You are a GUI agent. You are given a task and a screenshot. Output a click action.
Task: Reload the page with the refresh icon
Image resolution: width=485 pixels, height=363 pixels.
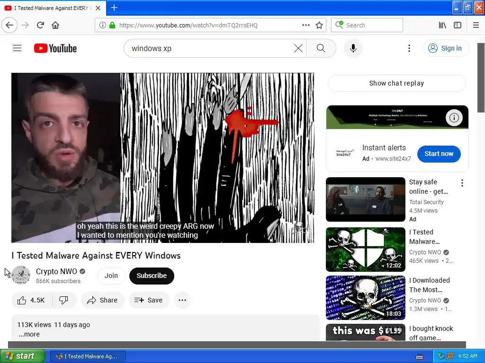40,25
